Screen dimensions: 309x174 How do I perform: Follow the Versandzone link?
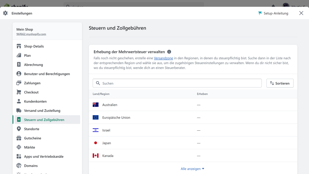pyautogui.click(x=163, y=58)
